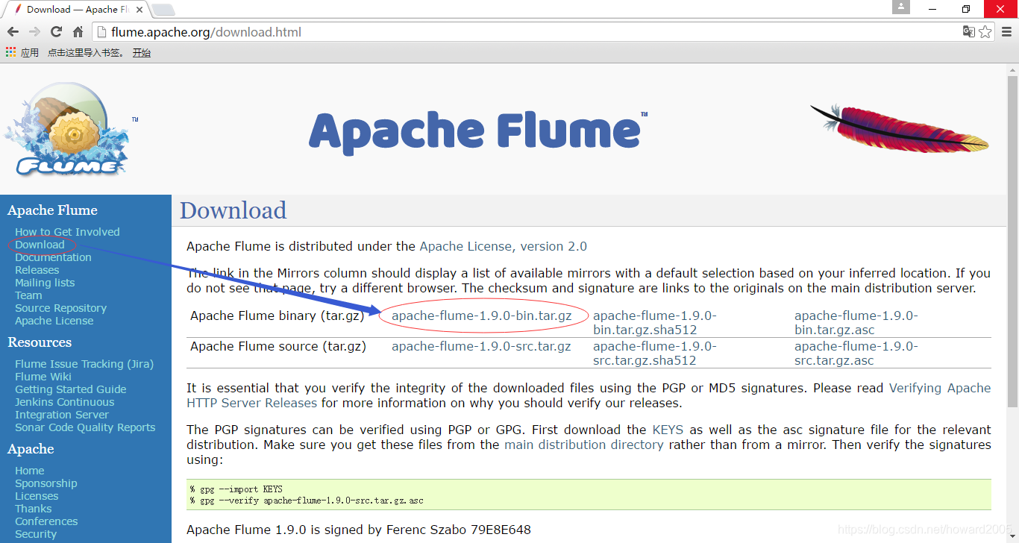Download apache-flume-1.9.0-bin.tar.gz
1019x543 pixels.
point(481,316)
